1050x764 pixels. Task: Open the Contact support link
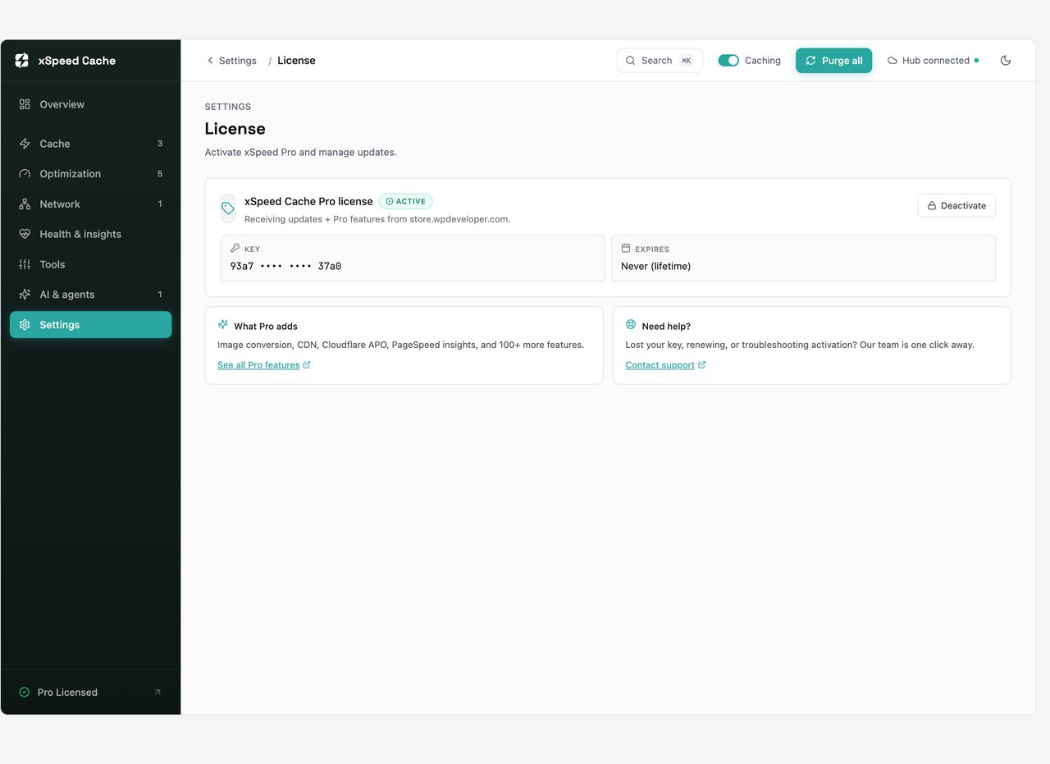click(x=660, y=365)
